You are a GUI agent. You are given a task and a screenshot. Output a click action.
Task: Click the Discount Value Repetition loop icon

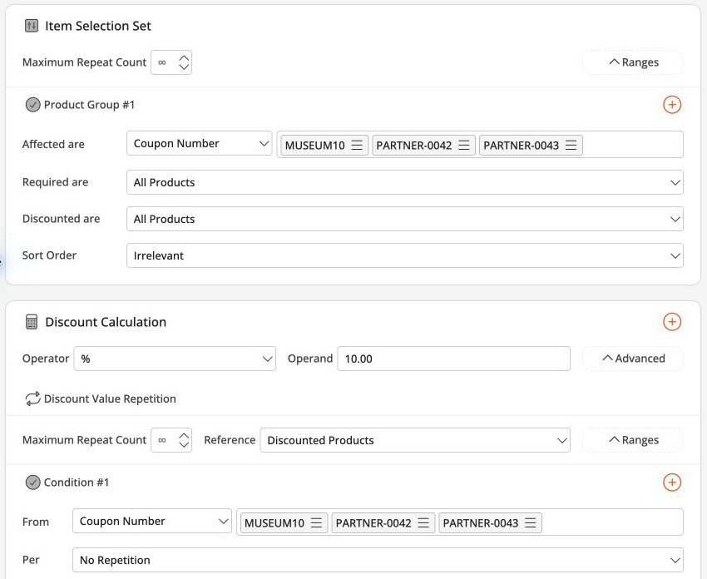coord(33,398)
